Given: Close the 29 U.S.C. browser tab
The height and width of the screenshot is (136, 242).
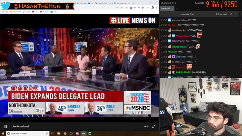Looking at the screenshot, I should (110, 3).
